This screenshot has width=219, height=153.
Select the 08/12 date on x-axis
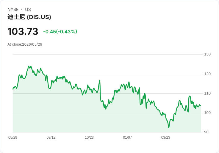tap(51, 137)
